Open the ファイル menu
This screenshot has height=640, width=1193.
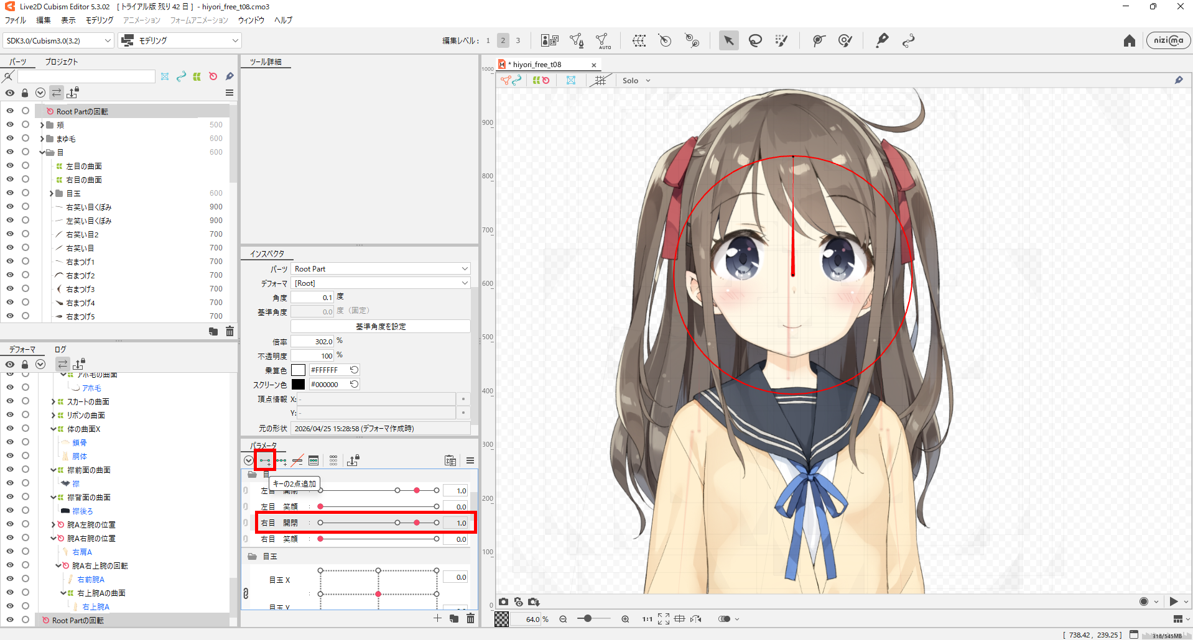16,21
